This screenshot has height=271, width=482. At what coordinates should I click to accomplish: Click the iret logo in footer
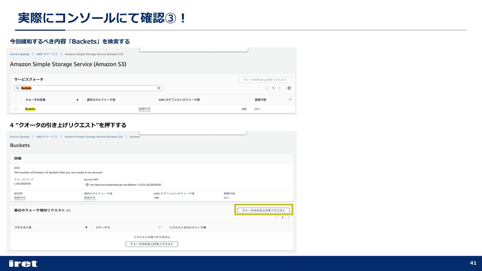coord(23,263)
